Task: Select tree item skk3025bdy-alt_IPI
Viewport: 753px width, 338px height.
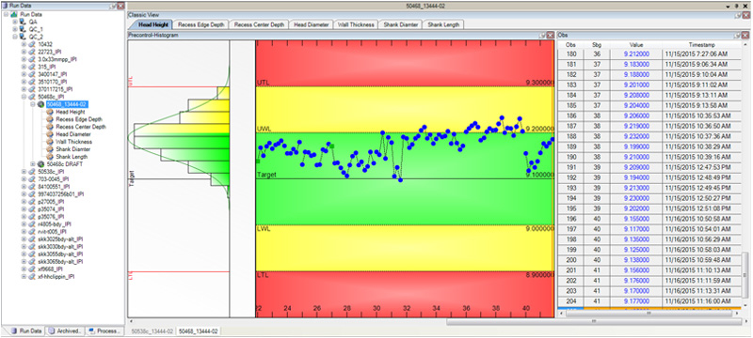Action: tap(59, 238)
